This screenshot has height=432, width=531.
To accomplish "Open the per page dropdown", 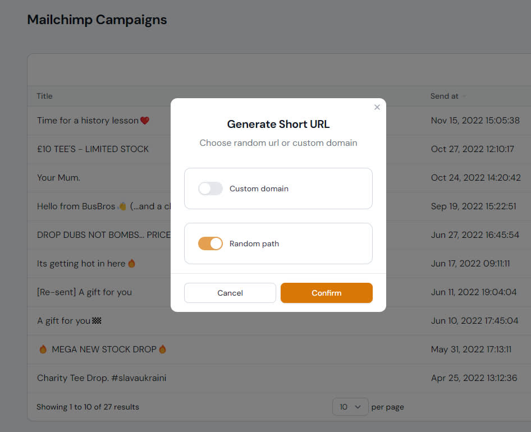I will 350,407.
